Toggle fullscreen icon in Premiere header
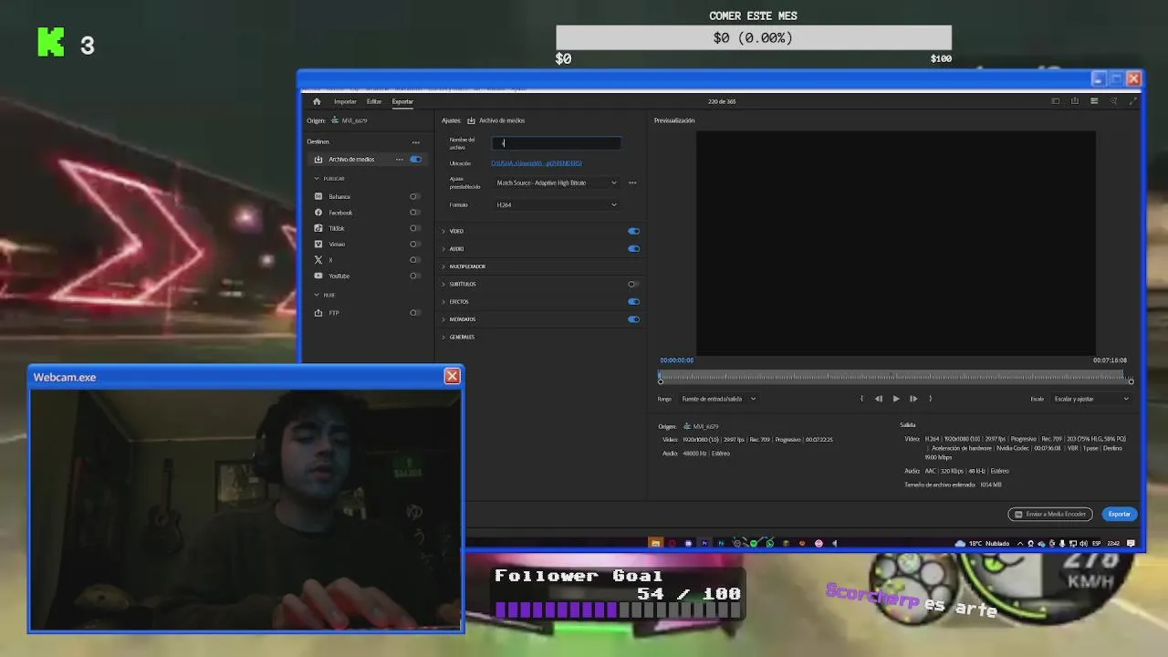This screenshot has width=1168, height=657. pos(1132,101)
